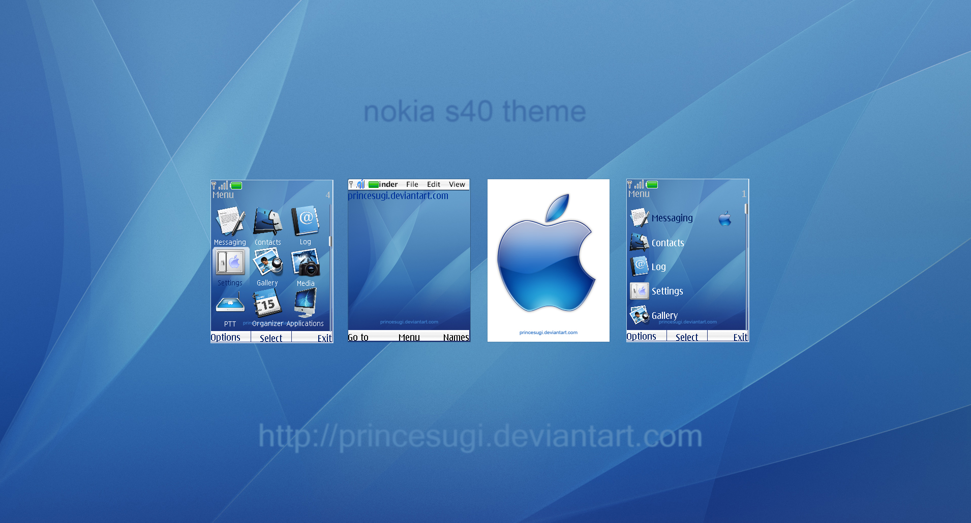Open the Gallery photos icon
This screenshot has height=523, width=971.
(268, 263)
